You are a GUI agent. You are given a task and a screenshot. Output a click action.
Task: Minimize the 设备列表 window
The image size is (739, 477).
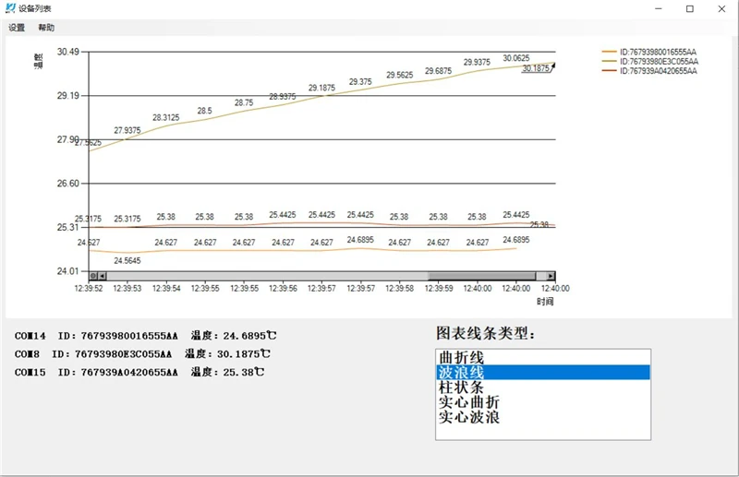click(659, 9)
